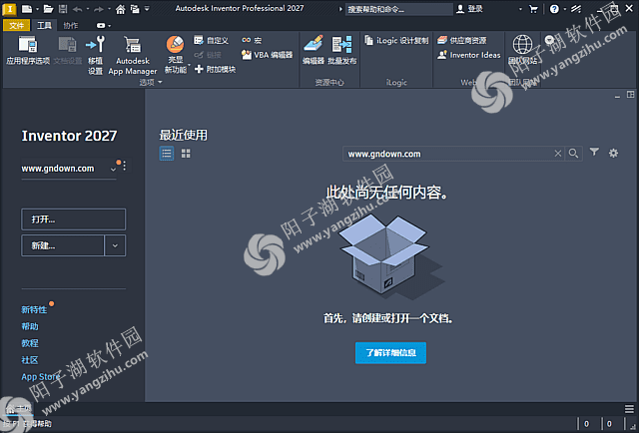639x433 pixels.
Task: Click the search magnifier in recent files
Action: pyautogui.click(x=573, y=154)
